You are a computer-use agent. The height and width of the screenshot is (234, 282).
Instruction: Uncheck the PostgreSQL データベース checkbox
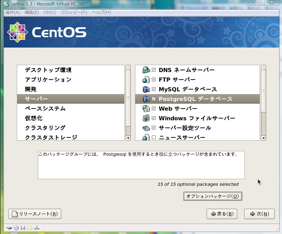[x=154, y=99]
